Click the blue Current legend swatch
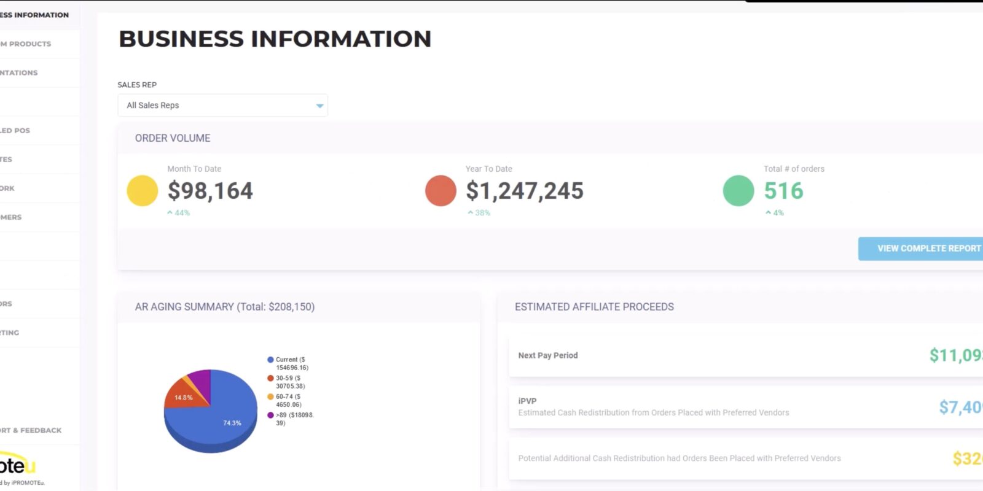The width and height of the screenshot is (983, 491). [x=270, y=360]
